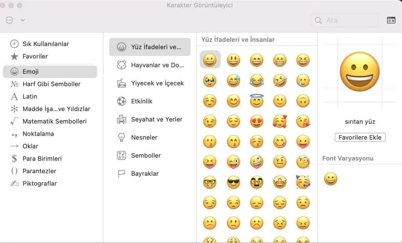Choose the smirking face emoji
402x243 pixels.
[210, 203]
